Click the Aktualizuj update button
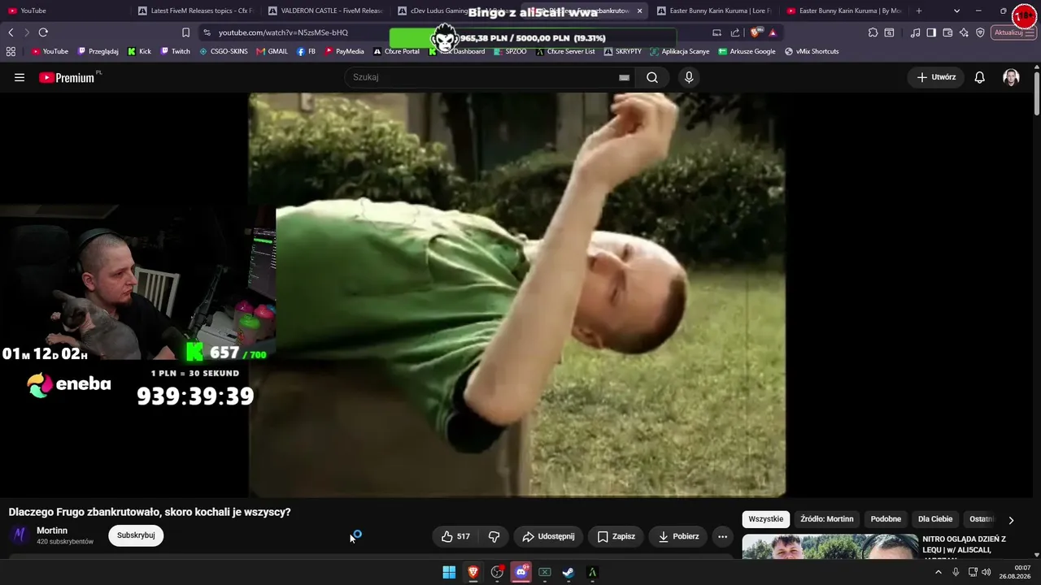 (x=1013, y=32)
